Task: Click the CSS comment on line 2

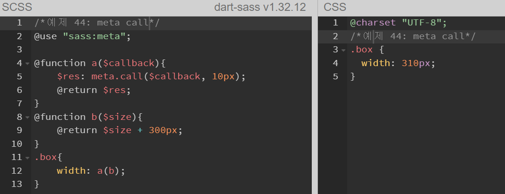Action: pyautogui.click(x=413, y=36)
